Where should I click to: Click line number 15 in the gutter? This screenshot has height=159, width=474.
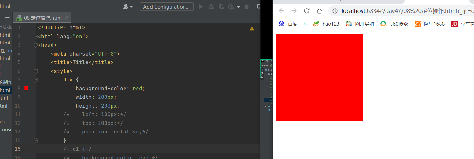coord(18,149)
